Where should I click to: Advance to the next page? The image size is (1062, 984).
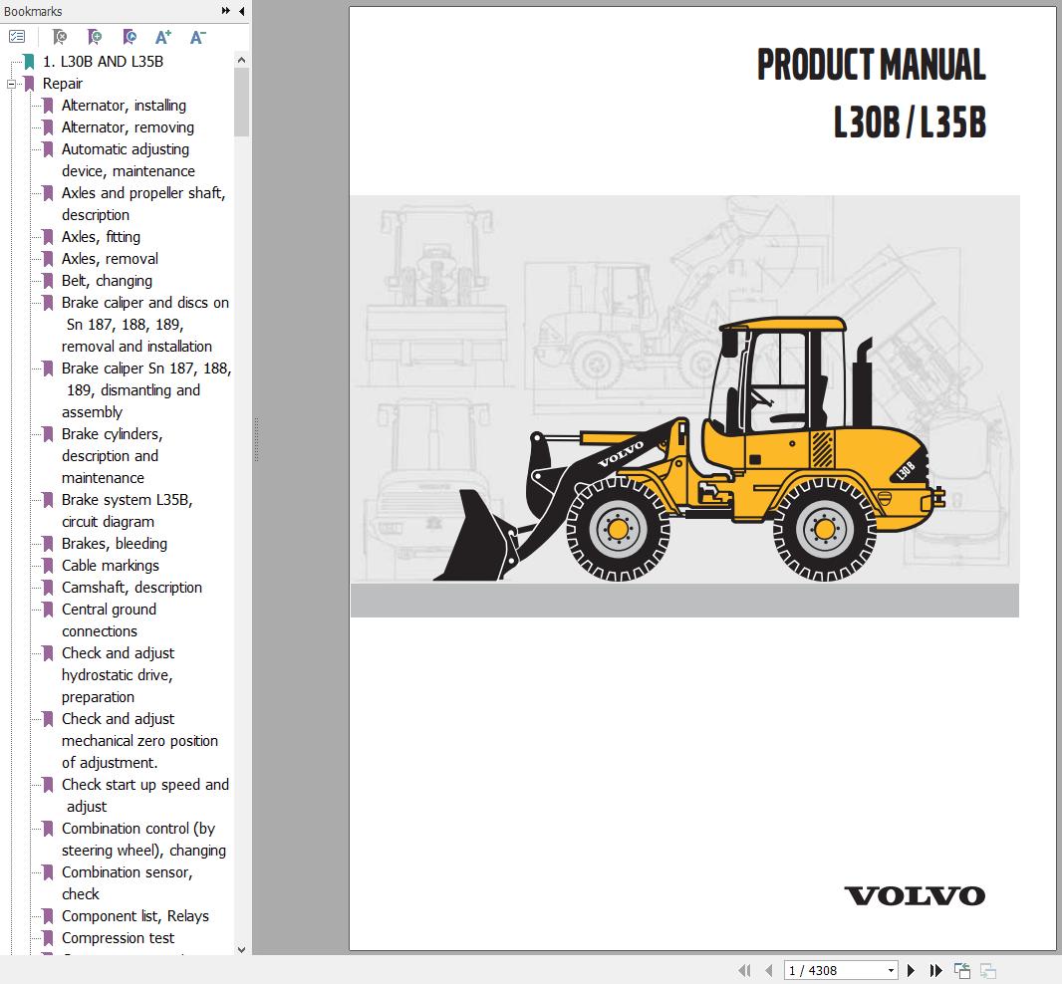(911, 969)
